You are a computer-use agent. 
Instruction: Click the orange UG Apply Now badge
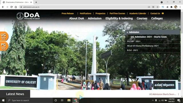(x=4, y=36)
